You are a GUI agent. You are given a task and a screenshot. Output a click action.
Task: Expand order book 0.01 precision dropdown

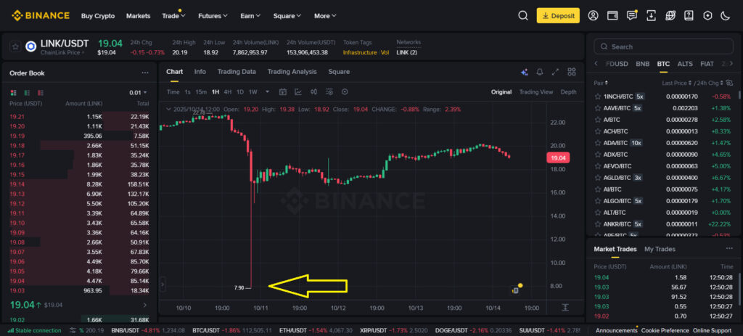pos(138,92)
